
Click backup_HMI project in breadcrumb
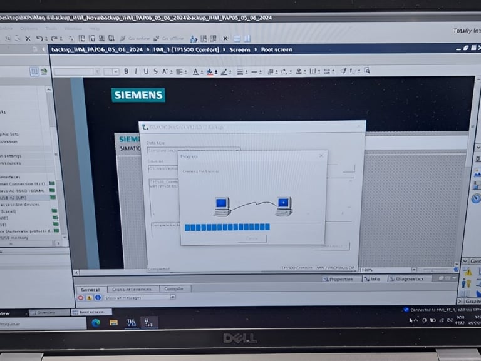coord(97,49)
